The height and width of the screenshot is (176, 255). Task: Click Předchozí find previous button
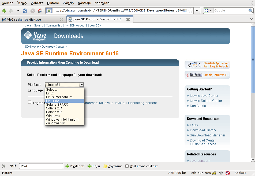point(75,166)
